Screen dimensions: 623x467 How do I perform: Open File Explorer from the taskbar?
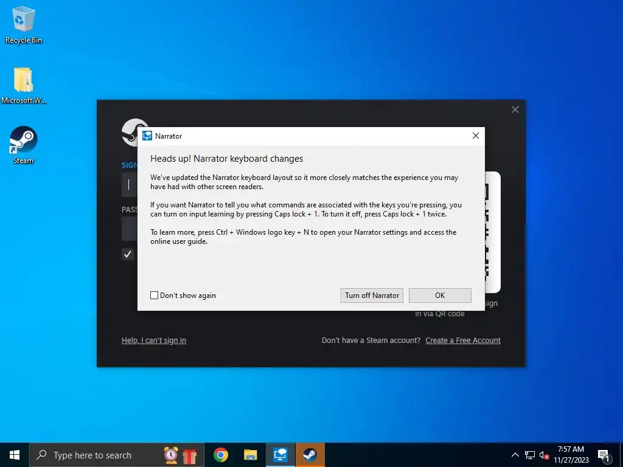click(250, 455)
